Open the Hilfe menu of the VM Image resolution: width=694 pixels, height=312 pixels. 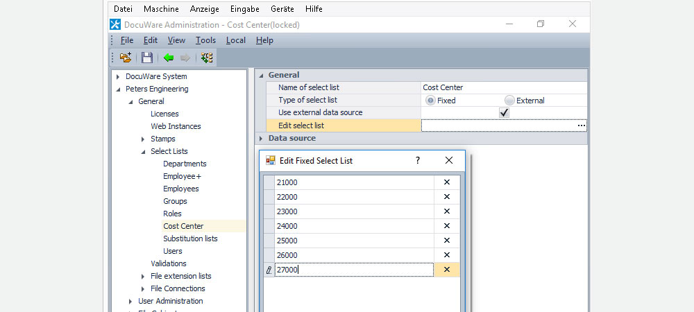[x=314, y=9]
